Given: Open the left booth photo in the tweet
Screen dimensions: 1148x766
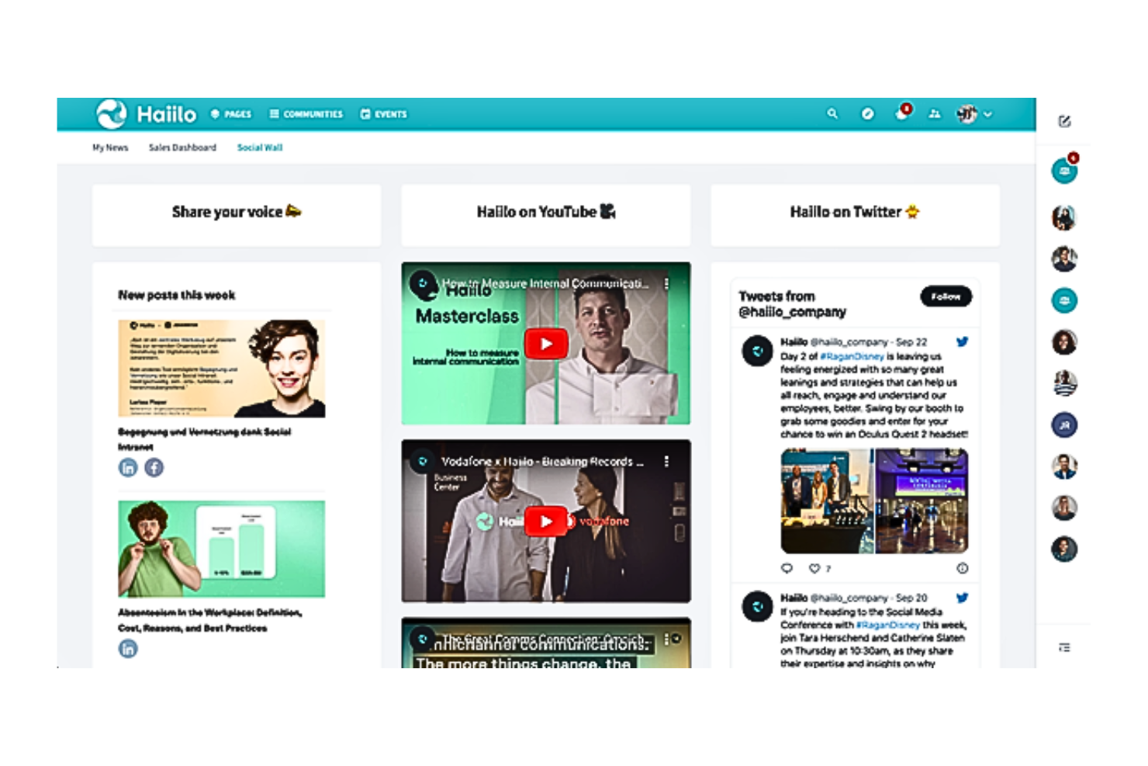Looking at the screenshot, I should coord(826,501).
